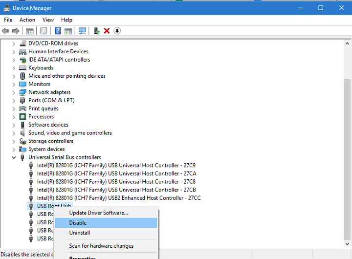Choose Disable in the context menu
Image resolution: width=352 pixels, height=259 pixels.
(x=106, y=223)
